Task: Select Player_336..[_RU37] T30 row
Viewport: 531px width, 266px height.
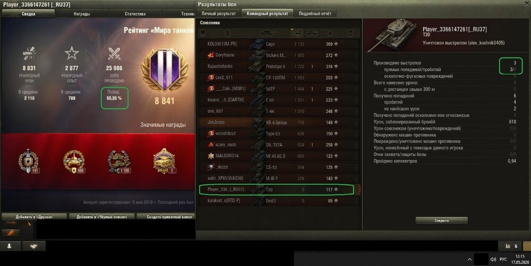Action: 279,189
